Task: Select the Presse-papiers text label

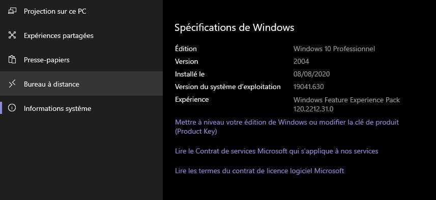Action: [x=47, y=60]
